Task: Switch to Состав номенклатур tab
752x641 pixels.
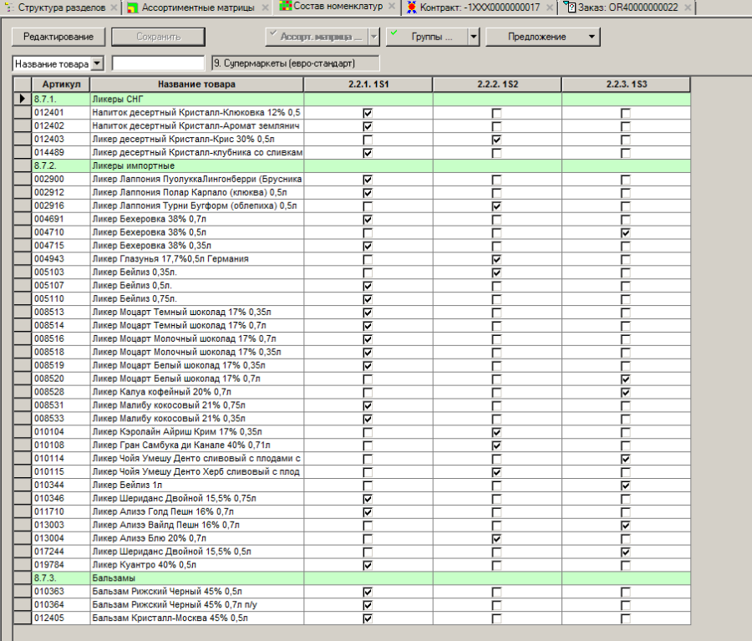Action: (338, 6)
